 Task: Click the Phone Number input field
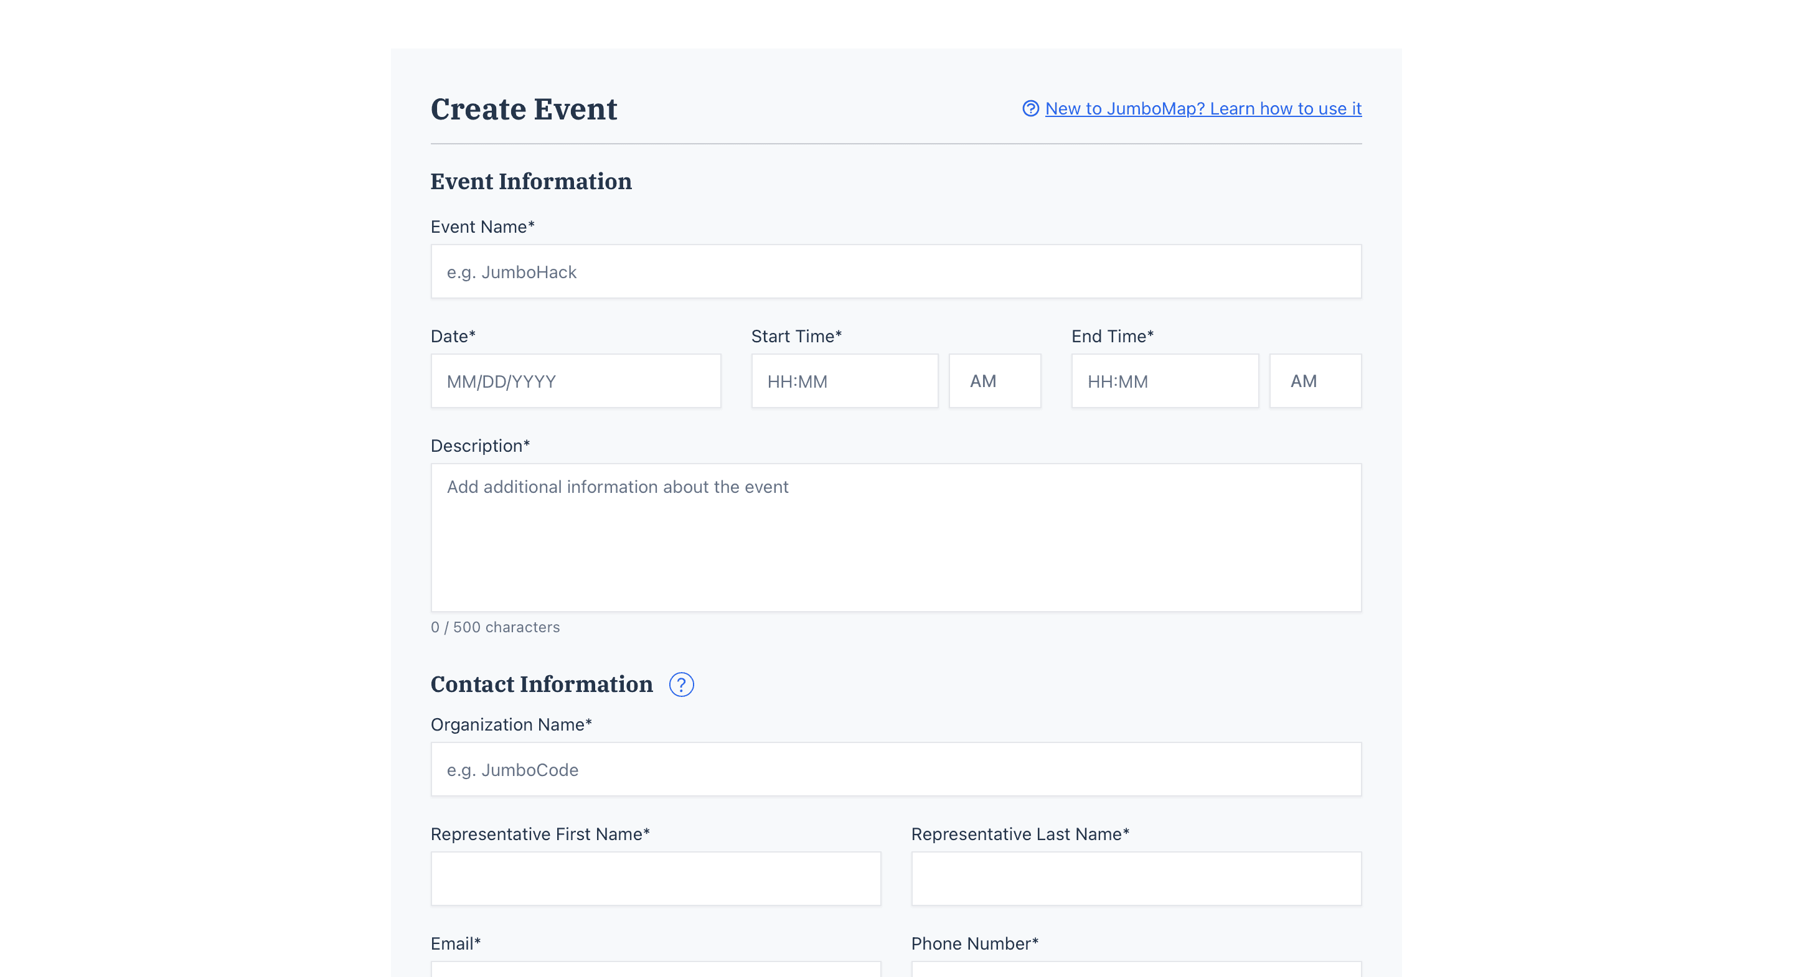pos(1135,973)
